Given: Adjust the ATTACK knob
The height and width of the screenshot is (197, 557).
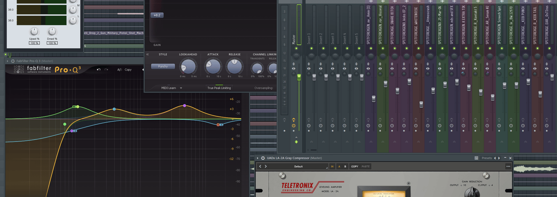Looking at the screenshot, I should click(213, 67).
